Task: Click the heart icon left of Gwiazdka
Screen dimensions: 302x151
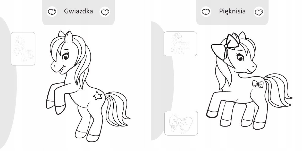Action: click(52, 12)
